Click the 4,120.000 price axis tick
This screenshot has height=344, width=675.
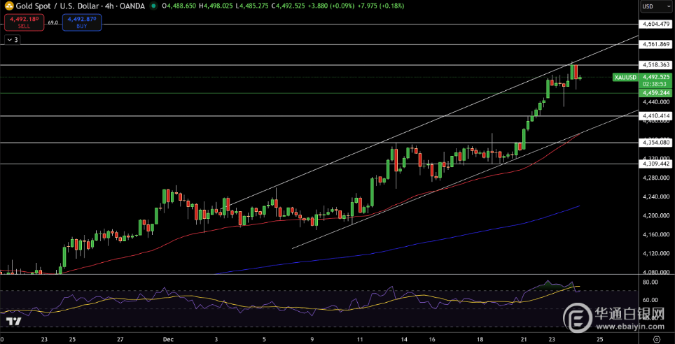[x=657, y=253]
